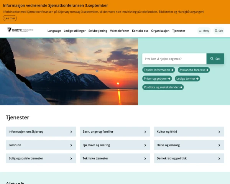Open the Priser og gebyrer quick link
This screenshot has height=184, width=230.
pos(157,79)
